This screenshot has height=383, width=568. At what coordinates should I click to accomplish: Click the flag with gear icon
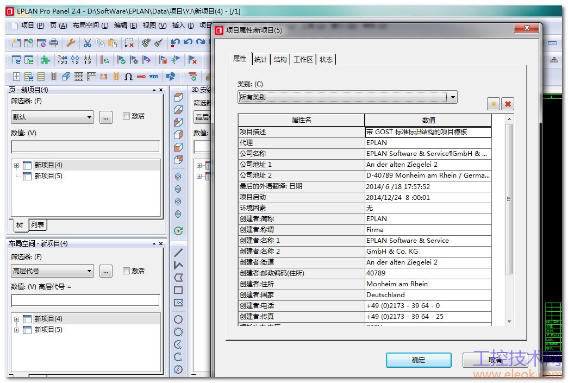[134, 60]
